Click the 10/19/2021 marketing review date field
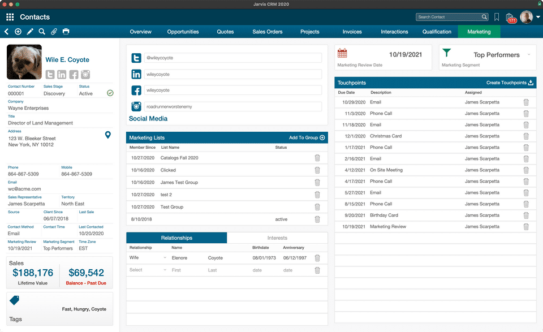 [405, 54]
